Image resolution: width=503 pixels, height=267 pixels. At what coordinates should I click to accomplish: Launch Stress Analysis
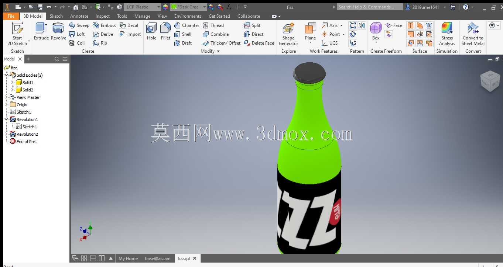click(447, 34)
